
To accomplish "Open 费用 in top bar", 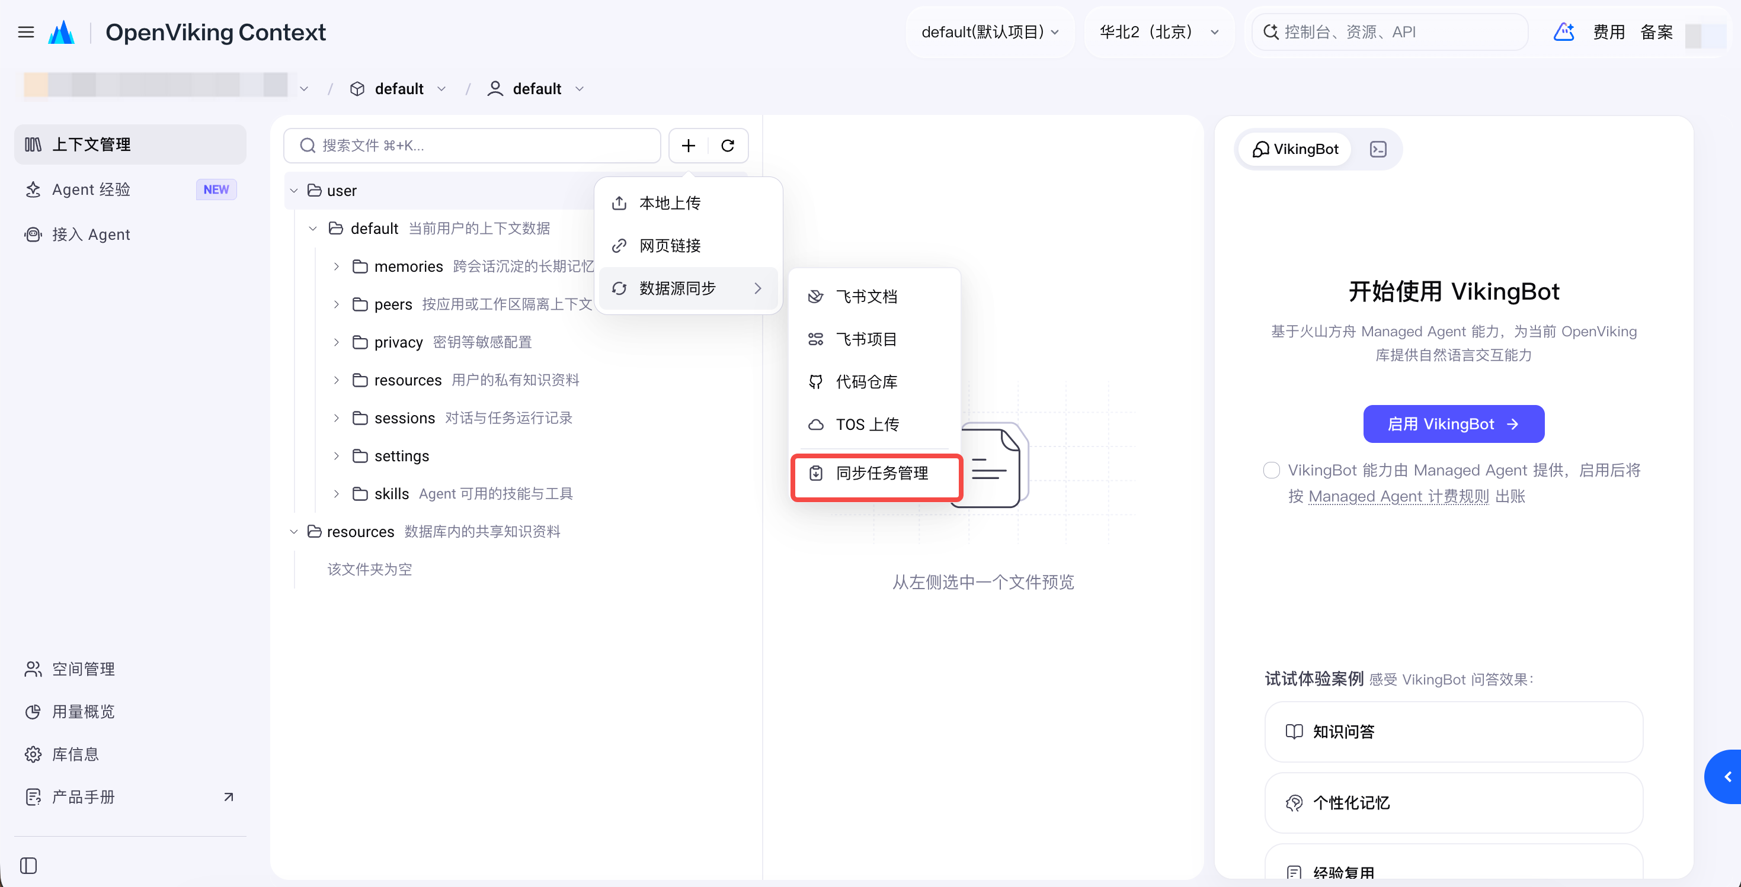I will 1608,32.
